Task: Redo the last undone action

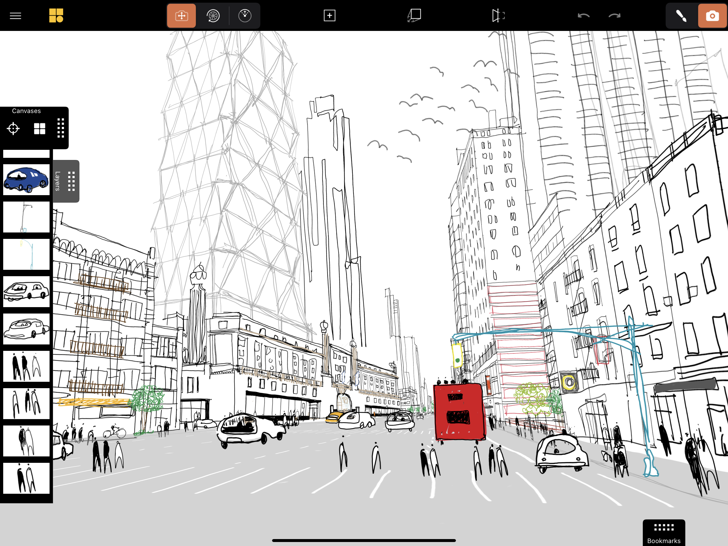Action: tap(614, 15)
